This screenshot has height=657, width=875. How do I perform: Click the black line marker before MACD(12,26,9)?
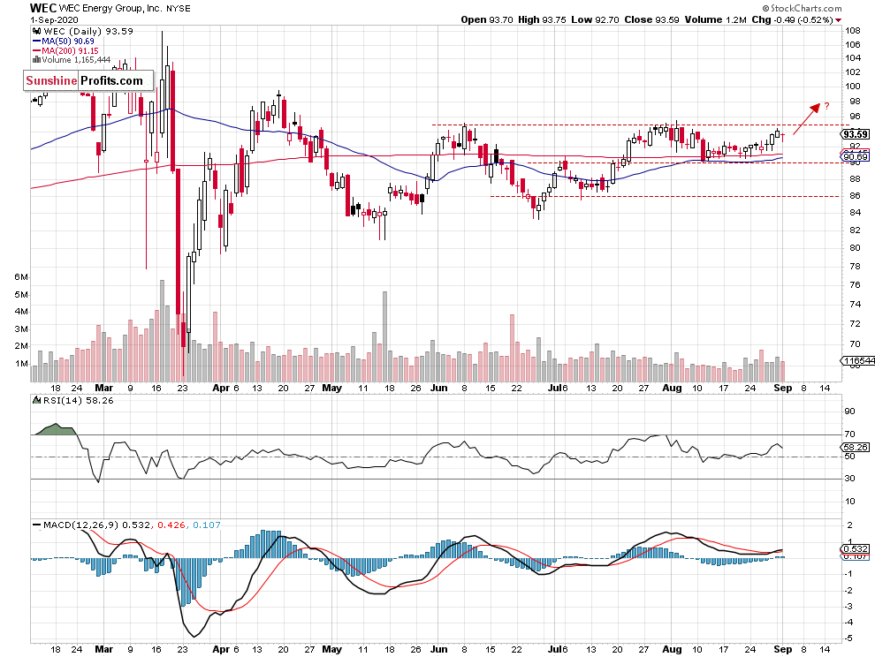[37, 525]
